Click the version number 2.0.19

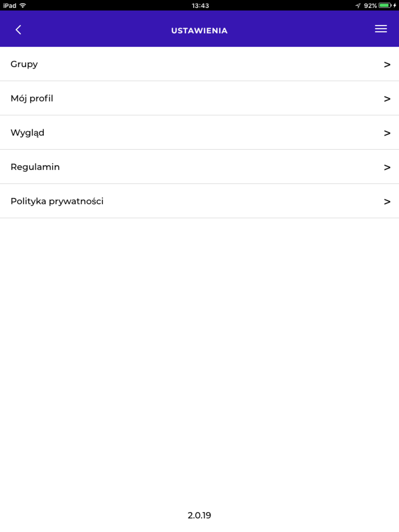point(199,515)
